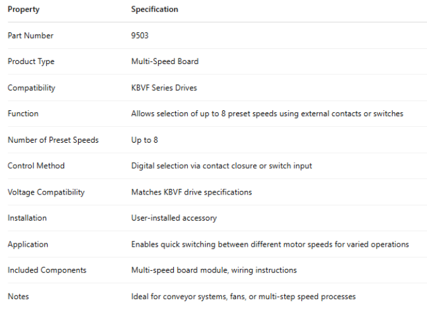Viewport: 427px width, 317px height.
Task: Click the Specification column header
Action: 154,10
